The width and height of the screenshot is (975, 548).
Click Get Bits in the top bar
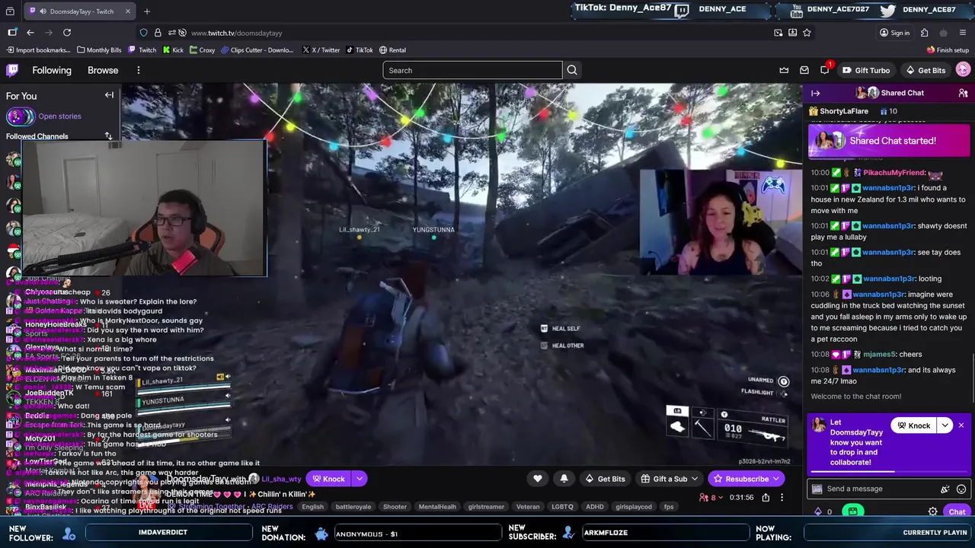[x=925, y=70]
